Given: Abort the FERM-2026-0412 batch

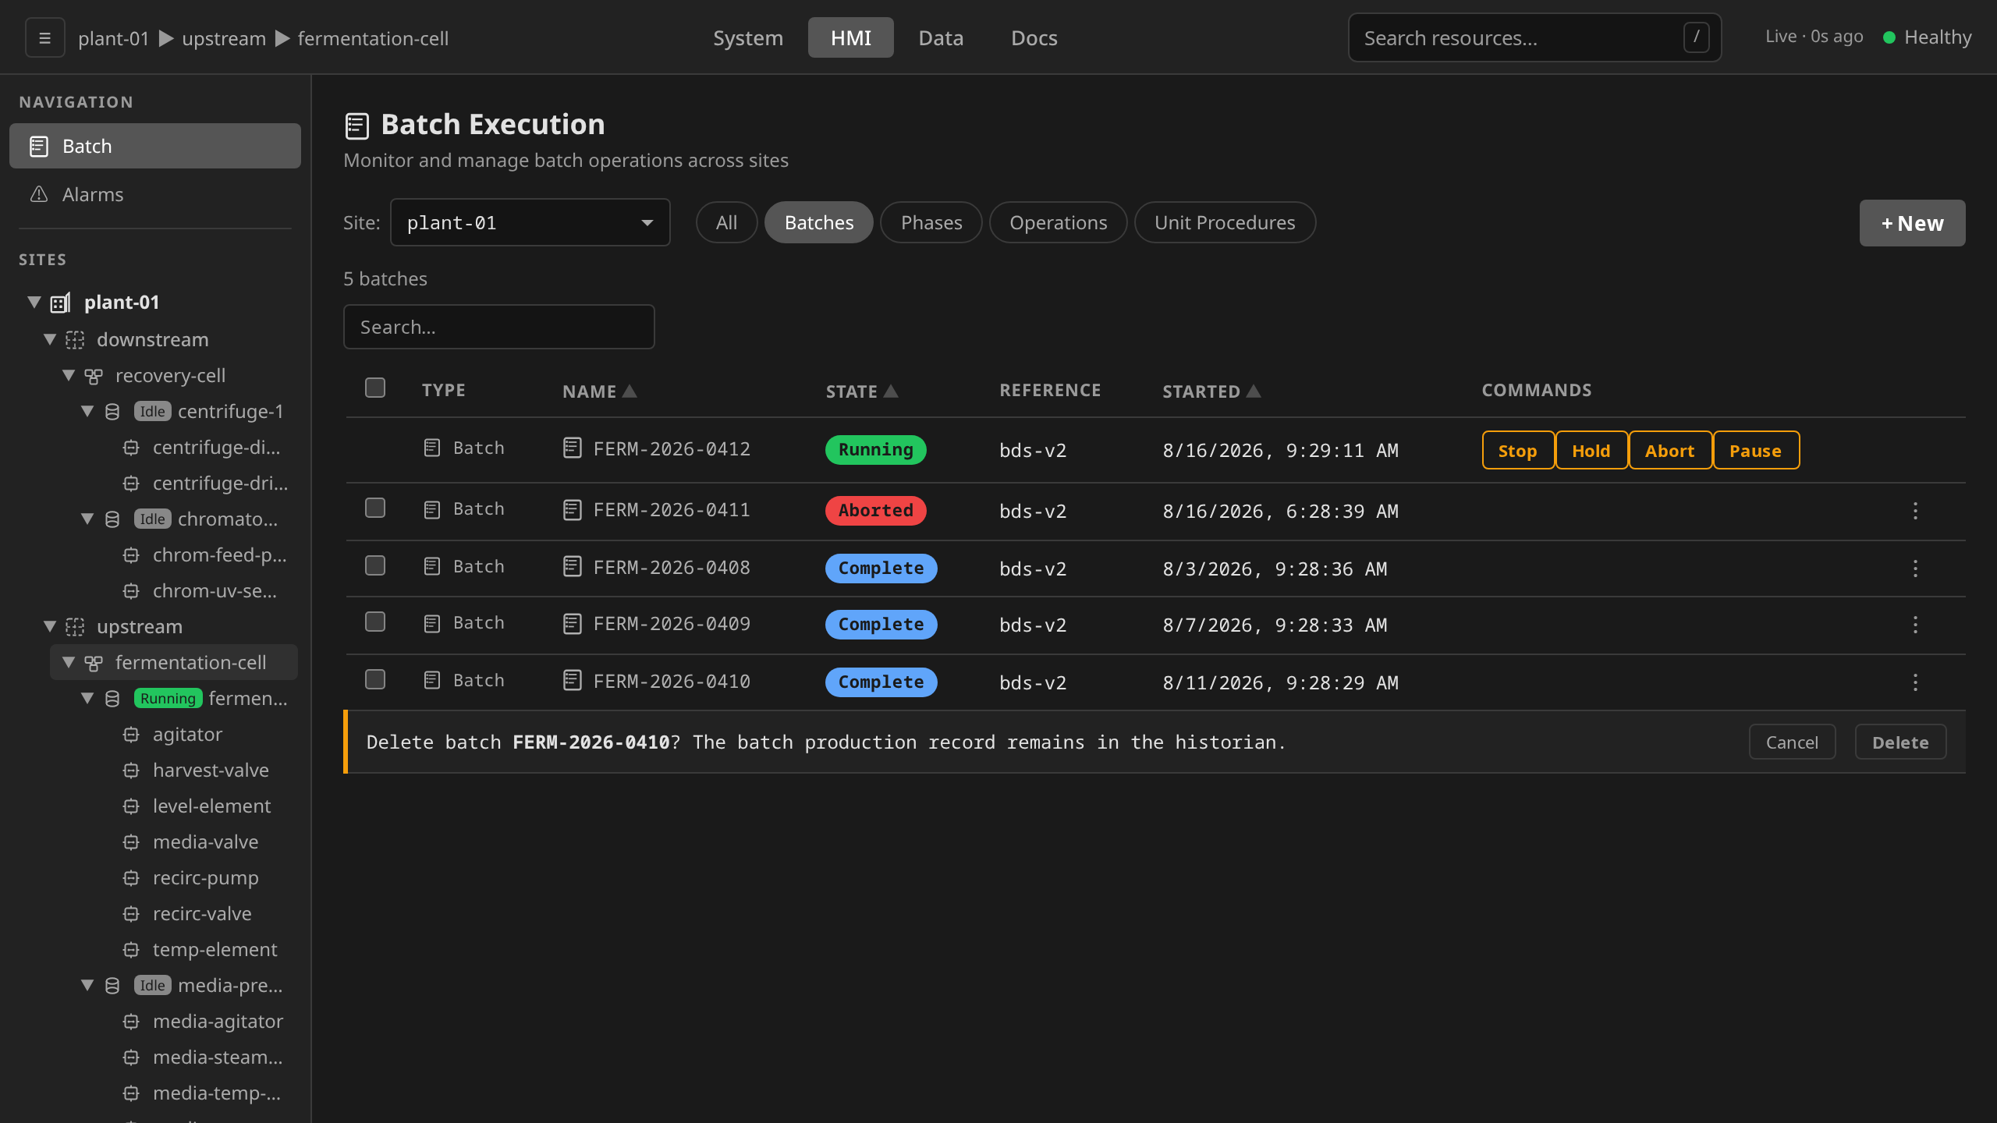Looking at the screenshot, I should tap(1669, 451).
